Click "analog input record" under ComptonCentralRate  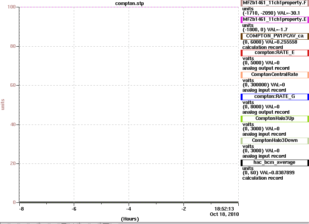click(264, 90)
